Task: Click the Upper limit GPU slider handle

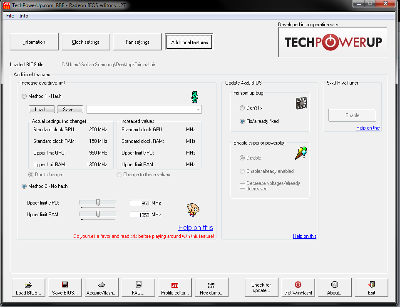Action: coord(98,202)
